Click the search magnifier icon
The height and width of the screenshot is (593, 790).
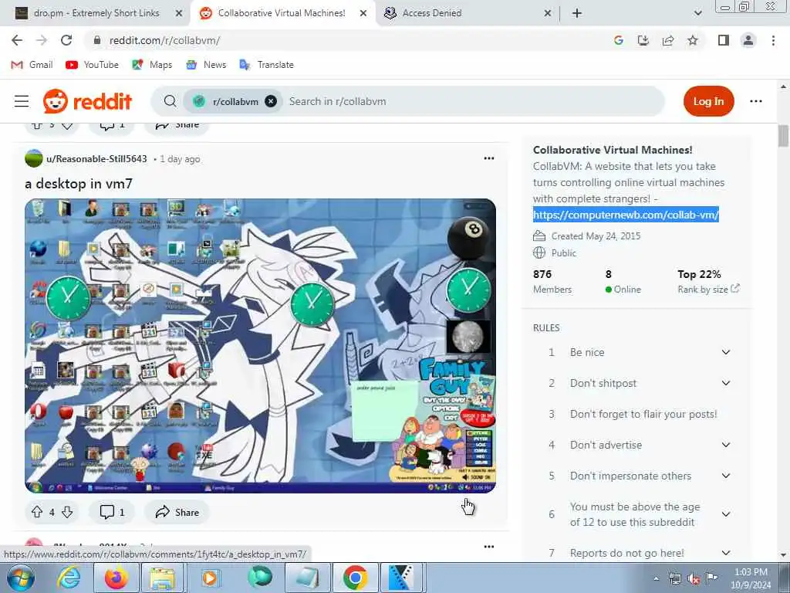tap(170, 101)
